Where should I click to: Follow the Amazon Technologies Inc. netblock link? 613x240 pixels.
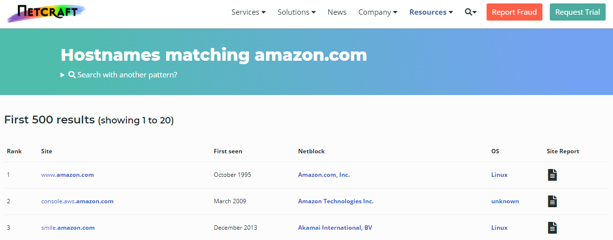click(336, 201)
